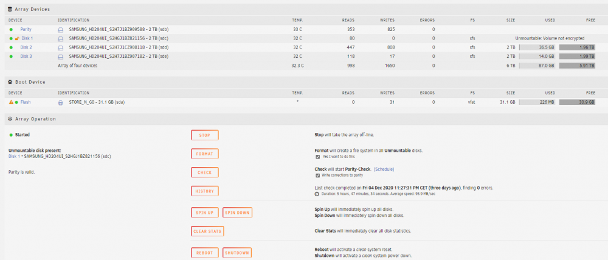Click the CHECK button
The height and width of the screenshot is (260, 608).
pyautogui.click(x=205, y=173)
